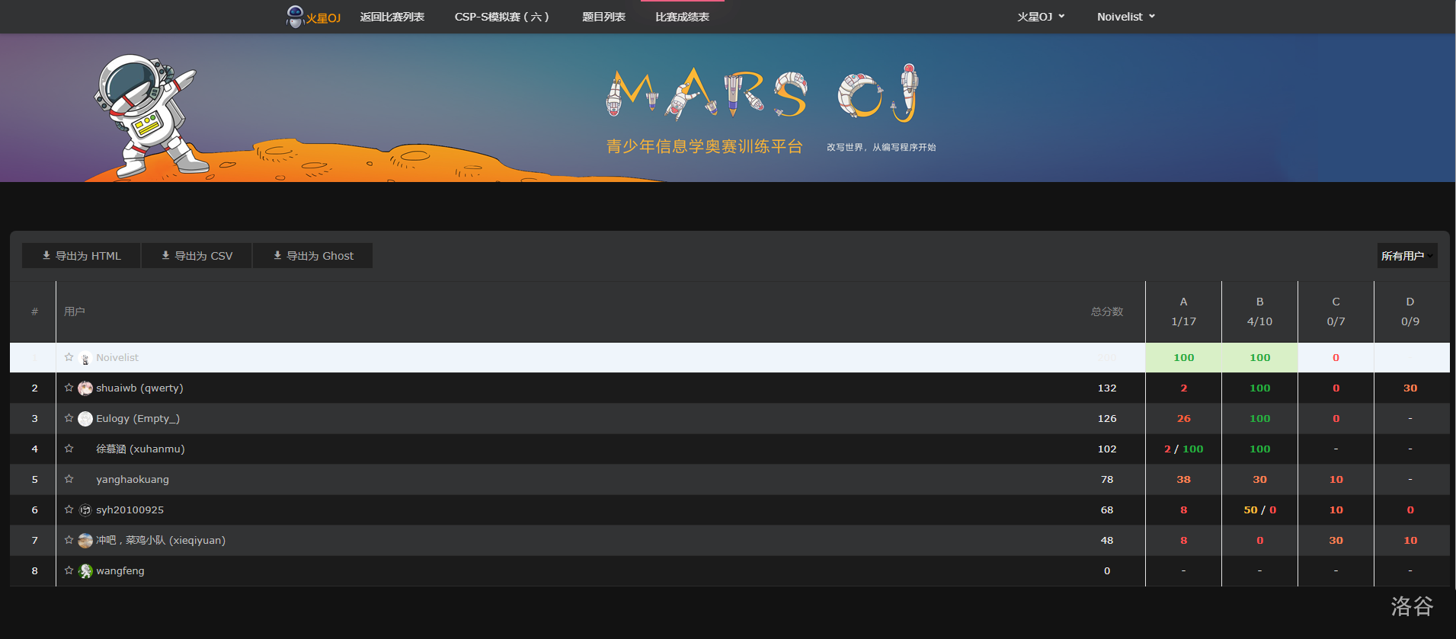The height and width of the screenshot is (639, 1456).
Task: Click Eulogy's profile avatar
Action: [85, 419]
